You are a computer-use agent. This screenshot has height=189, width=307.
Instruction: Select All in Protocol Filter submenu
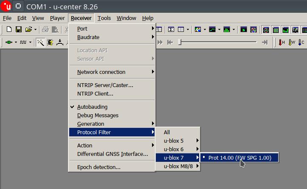tap(178, 132)
